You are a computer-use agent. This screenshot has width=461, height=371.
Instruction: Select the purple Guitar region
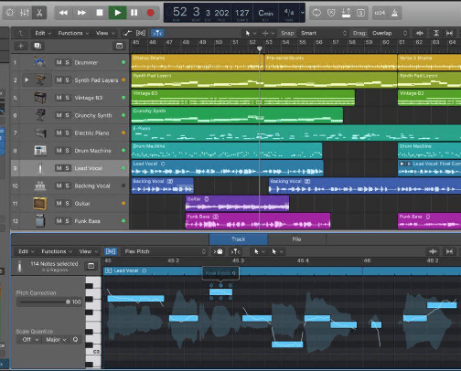point(237,203)
